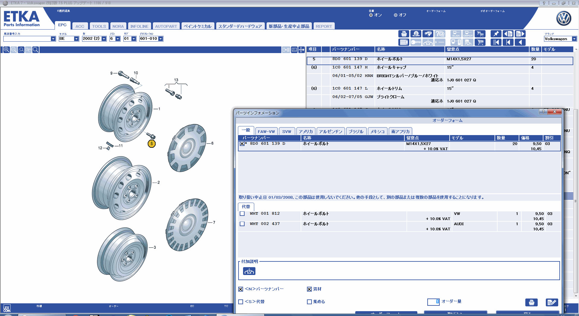Open the ペイントケミカル tab
579x316 pixels.
click(198, 26)
